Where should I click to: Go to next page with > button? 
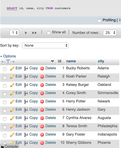tap(26, 33)
